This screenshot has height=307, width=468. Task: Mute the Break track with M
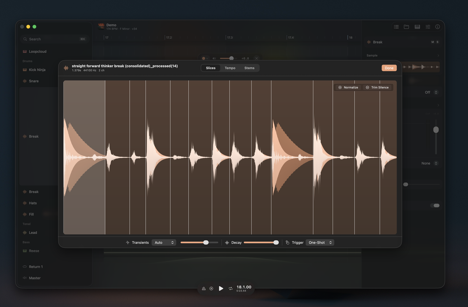(433, 42)
